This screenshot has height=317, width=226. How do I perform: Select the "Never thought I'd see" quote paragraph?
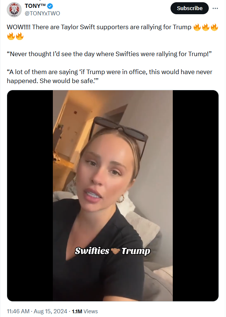[x=109, y=54]
